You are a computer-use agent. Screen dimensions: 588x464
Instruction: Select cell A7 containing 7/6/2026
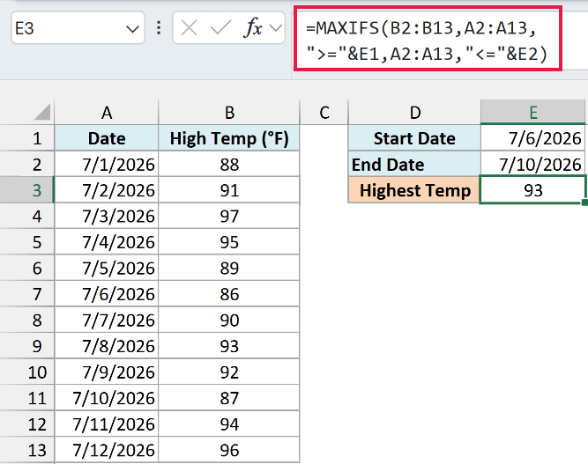coord(107,294)
